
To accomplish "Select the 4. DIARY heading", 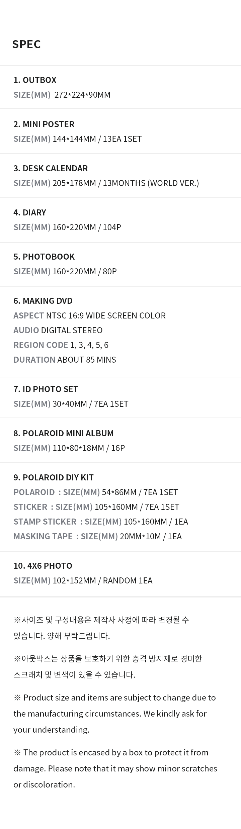I will point(30,212).
